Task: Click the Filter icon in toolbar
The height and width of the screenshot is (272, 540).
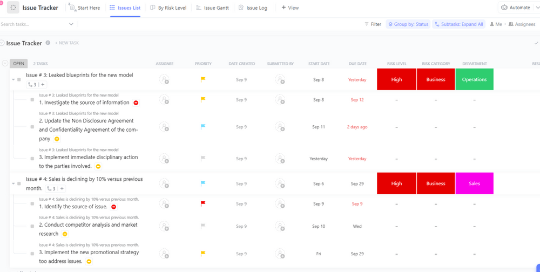Action: [x=367, y=24]
